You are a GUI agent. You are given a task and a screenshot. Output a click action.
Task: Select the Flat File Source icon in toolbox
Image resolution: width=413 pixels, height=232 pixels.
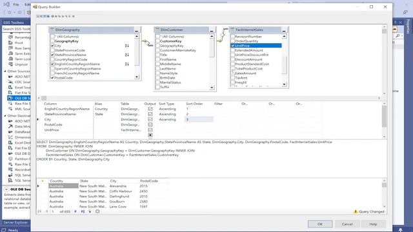pos(10,93)
